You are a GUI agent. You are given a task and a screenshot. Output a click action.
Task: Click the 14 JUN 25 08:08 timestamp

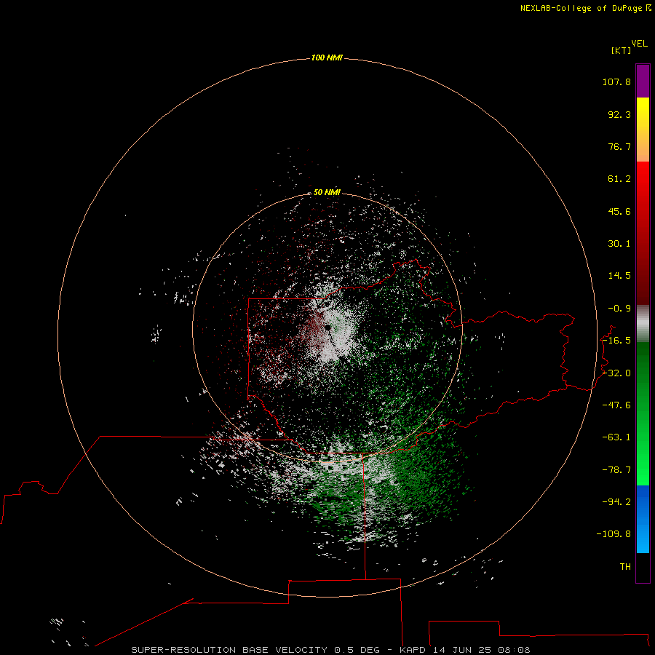pos(481,650)
